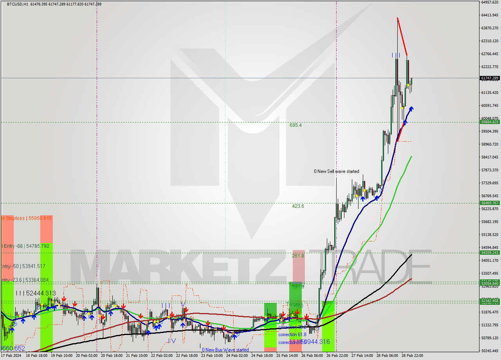501x360 pixels.
Task: Click the 'correction 61.8' label
Action: click(292, 335)
